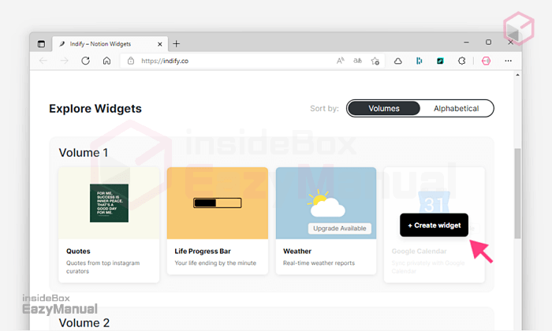Go back to the previous page
Image resolution: width=552 pixels, height=331 pixels.
pos(43,61)
